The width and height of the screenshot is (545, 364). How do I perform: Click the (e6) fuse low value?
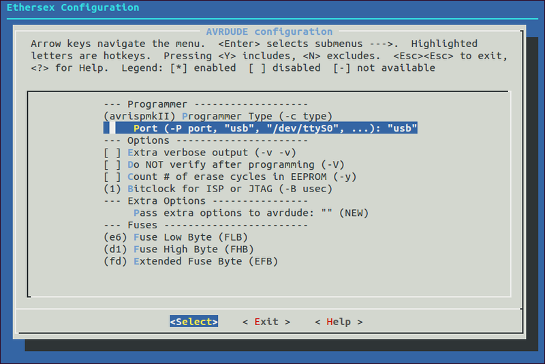pyautogui.click(x=115, y=237)
